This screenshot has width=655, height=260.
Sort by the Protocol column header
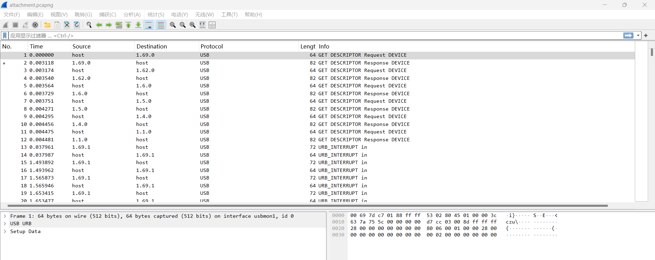[249, 46]
